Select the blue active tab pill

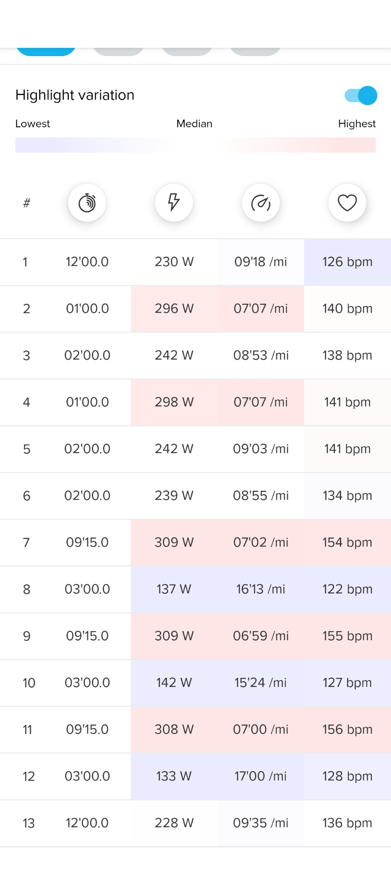point(46,51)
